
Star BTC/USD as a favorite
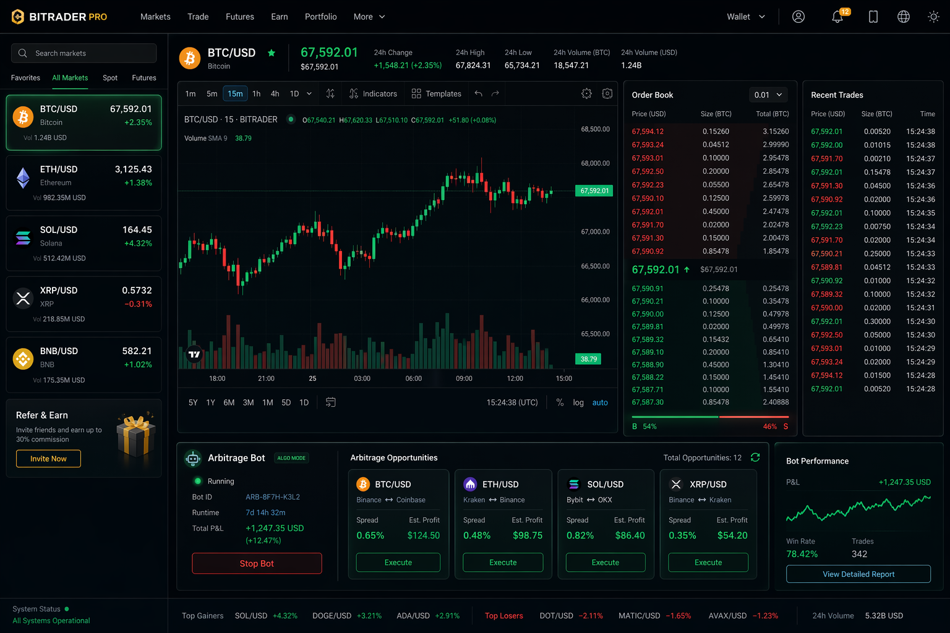pyautogui.click(x=272, y=53)
